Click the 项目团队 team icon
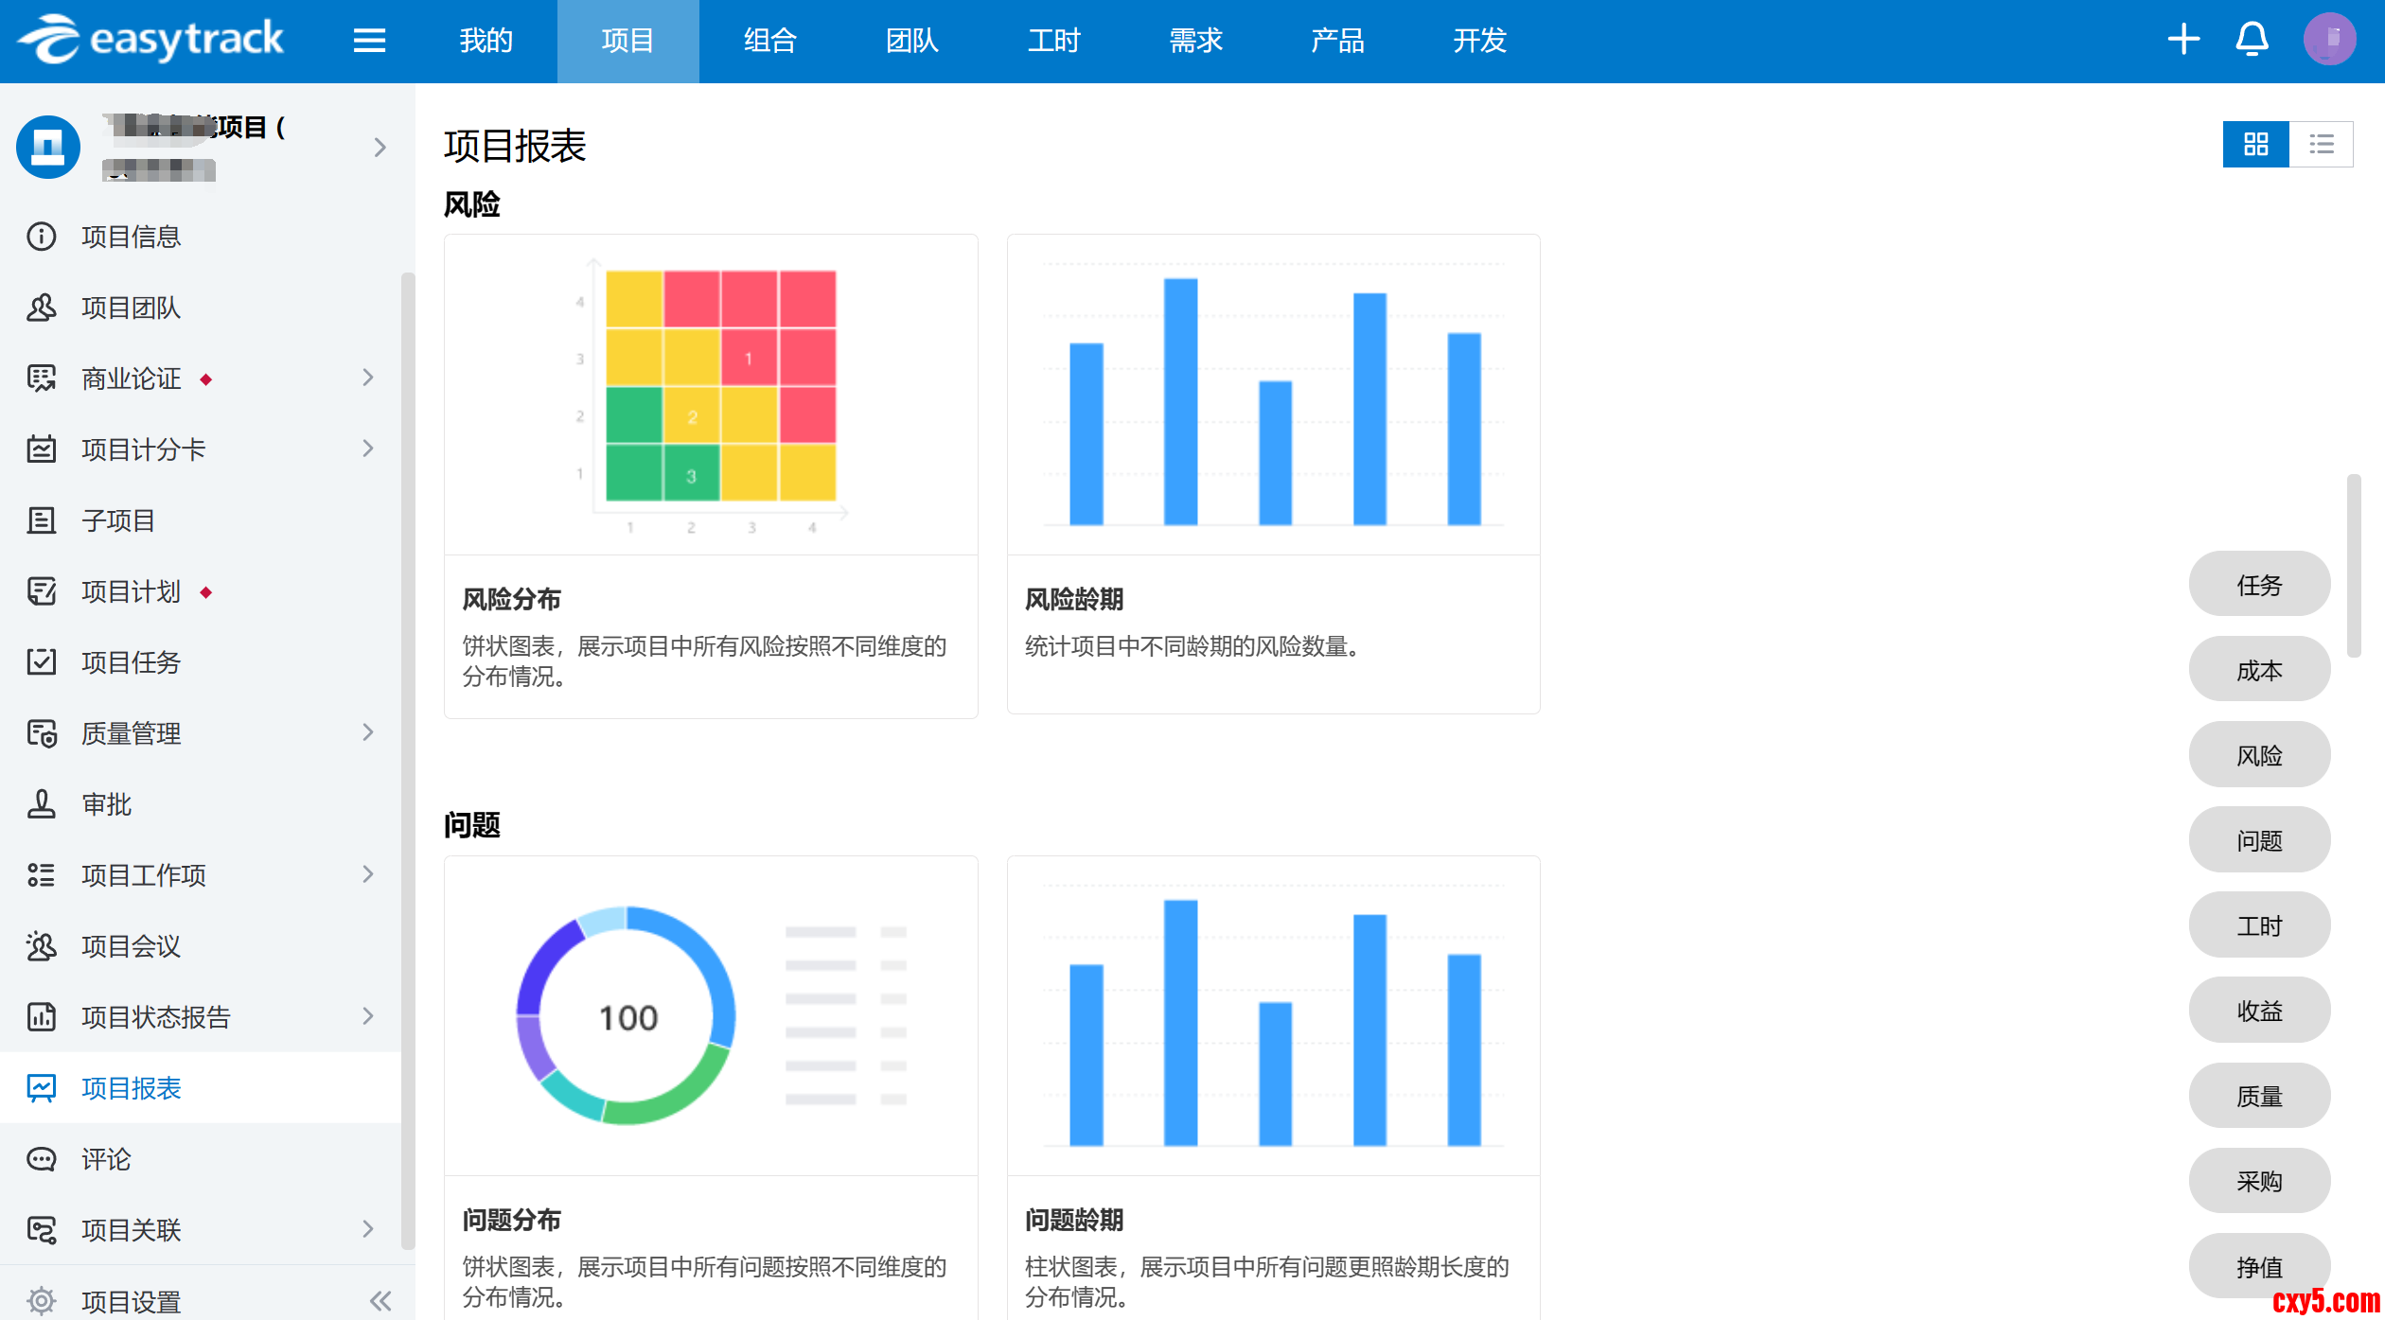Image resolution: width=2385 pixels, height=1320 pixels. [x=42, y=308]
